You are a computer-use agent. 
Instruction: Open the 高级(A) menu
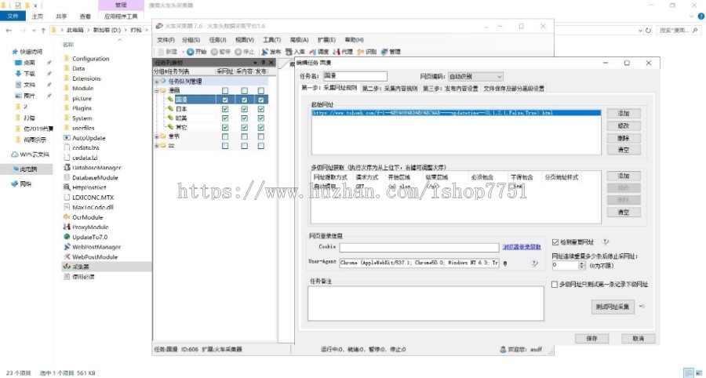(x=300, y=39)
